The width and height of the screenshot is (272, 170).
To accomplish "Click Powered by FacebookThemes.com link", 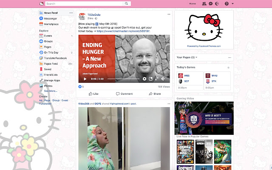I will (x=204, y=46).
